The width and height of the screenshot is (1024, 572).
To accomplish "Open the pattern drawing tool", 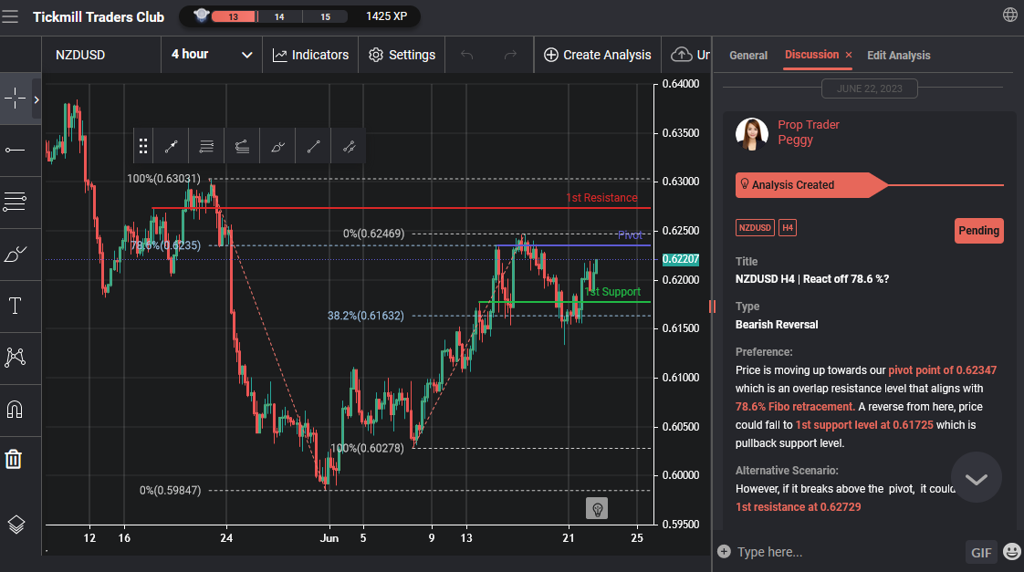I will [15, 358].
